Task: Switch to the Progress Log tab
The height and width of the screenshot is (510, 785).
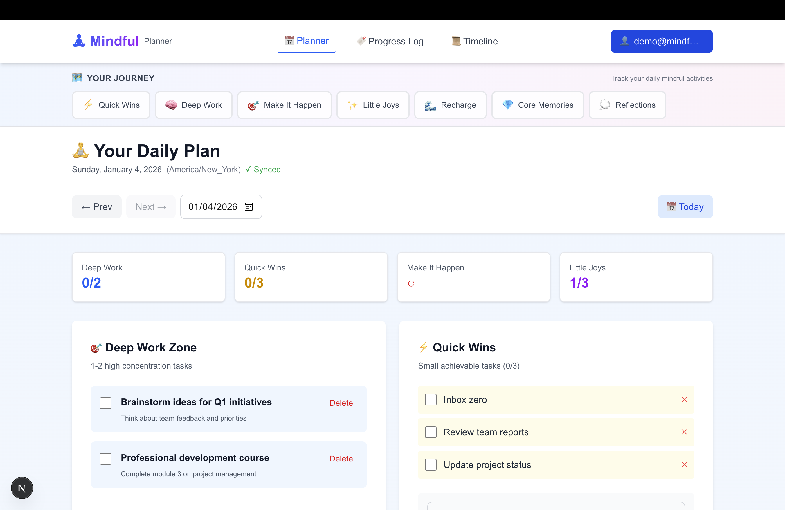Action: (x=390, y=41)
